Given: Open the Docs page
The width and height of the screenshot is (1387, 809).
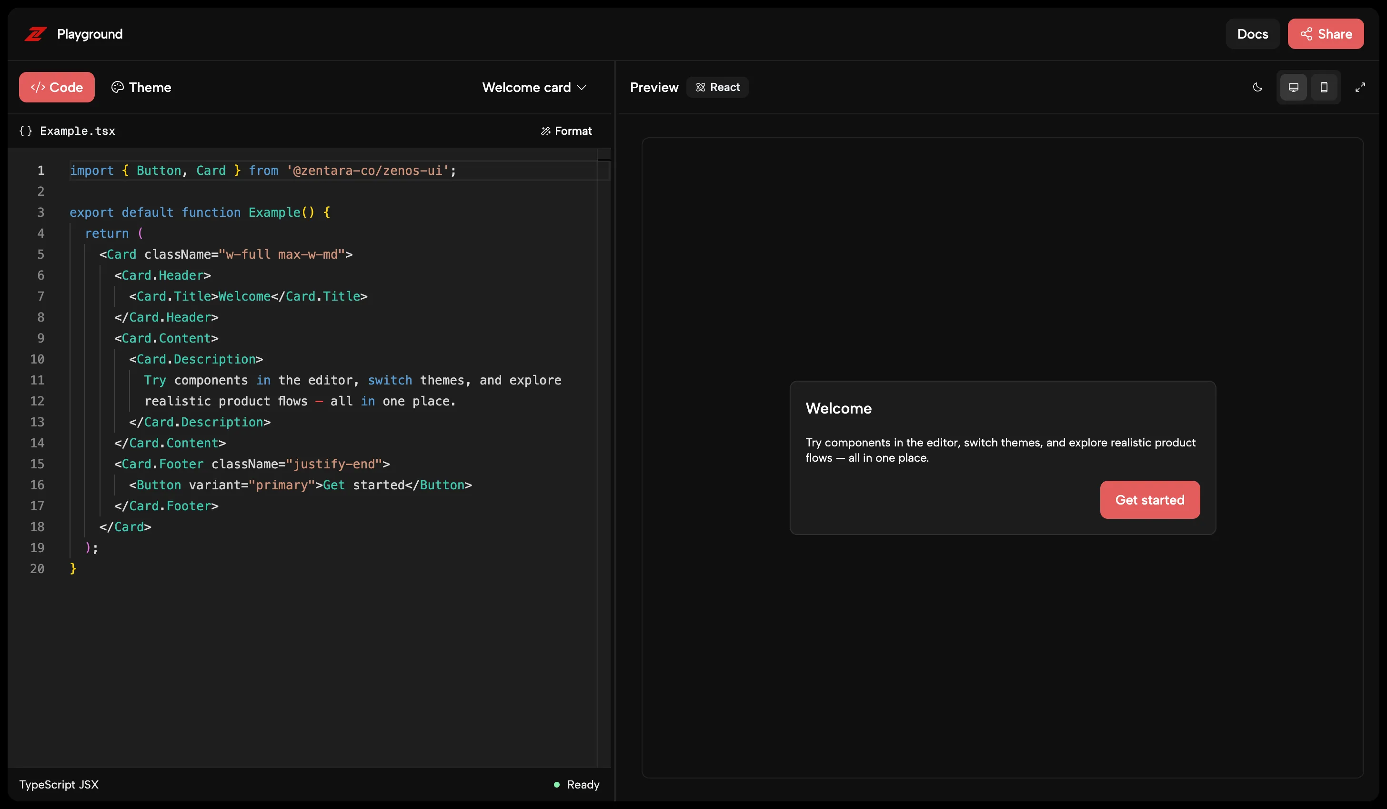Looking at the screenshot, I should (1252, 34).
